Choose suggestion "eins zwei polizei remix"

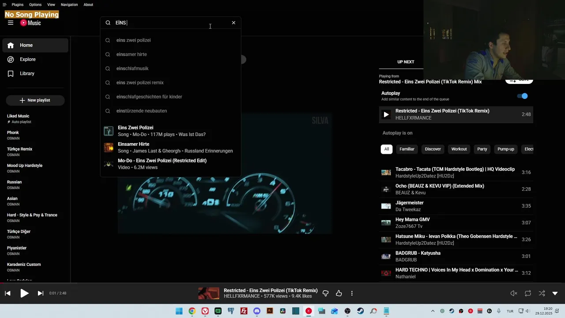click(171, 83)
